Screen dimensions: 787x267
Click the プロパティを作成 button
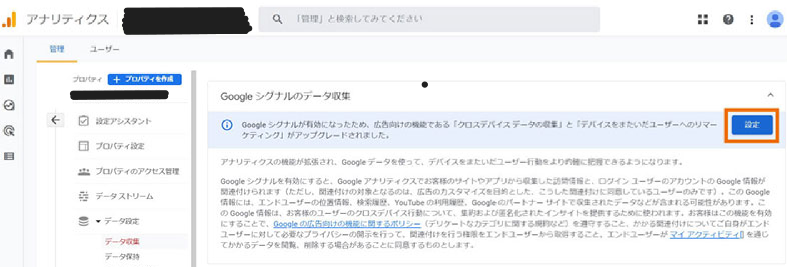144,79
